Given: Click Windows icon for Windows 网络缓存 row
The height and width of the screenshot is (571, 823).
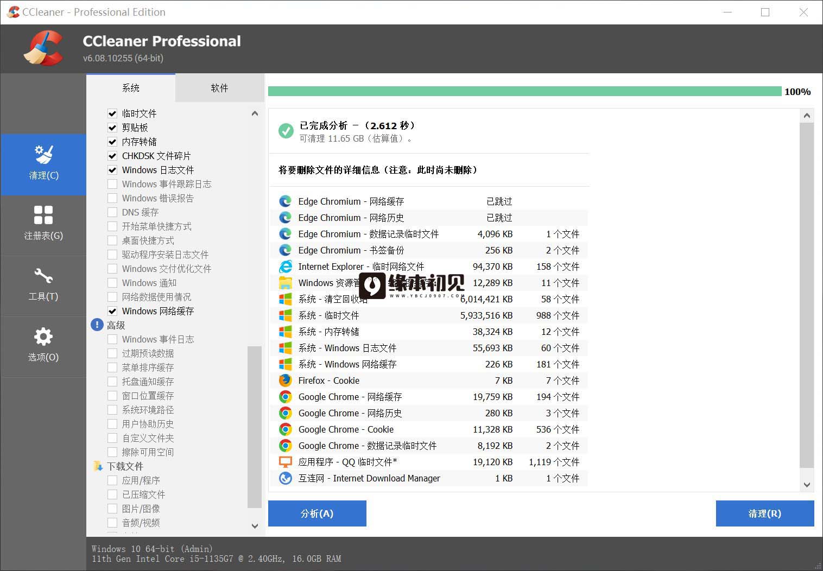Looking at the screenshot, I should [285, 364].
